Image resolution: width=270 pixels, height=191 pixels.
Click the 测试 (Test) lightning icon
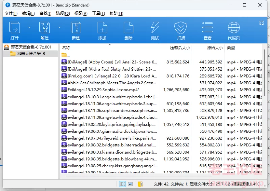pos(155,28)
